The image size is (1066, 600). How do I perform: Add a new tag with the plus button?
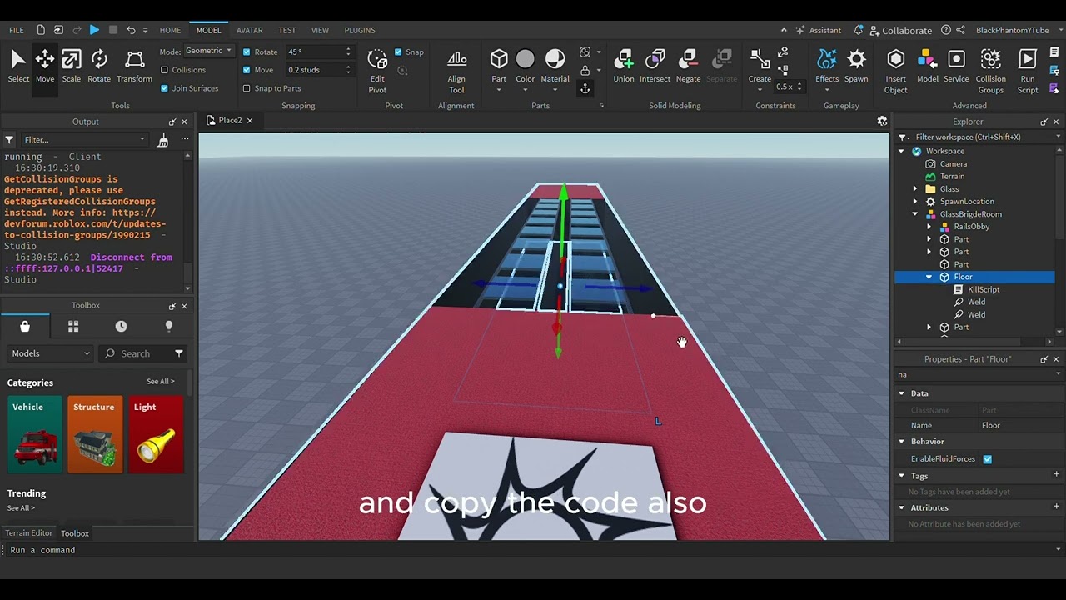click(x=1057, y=475)
